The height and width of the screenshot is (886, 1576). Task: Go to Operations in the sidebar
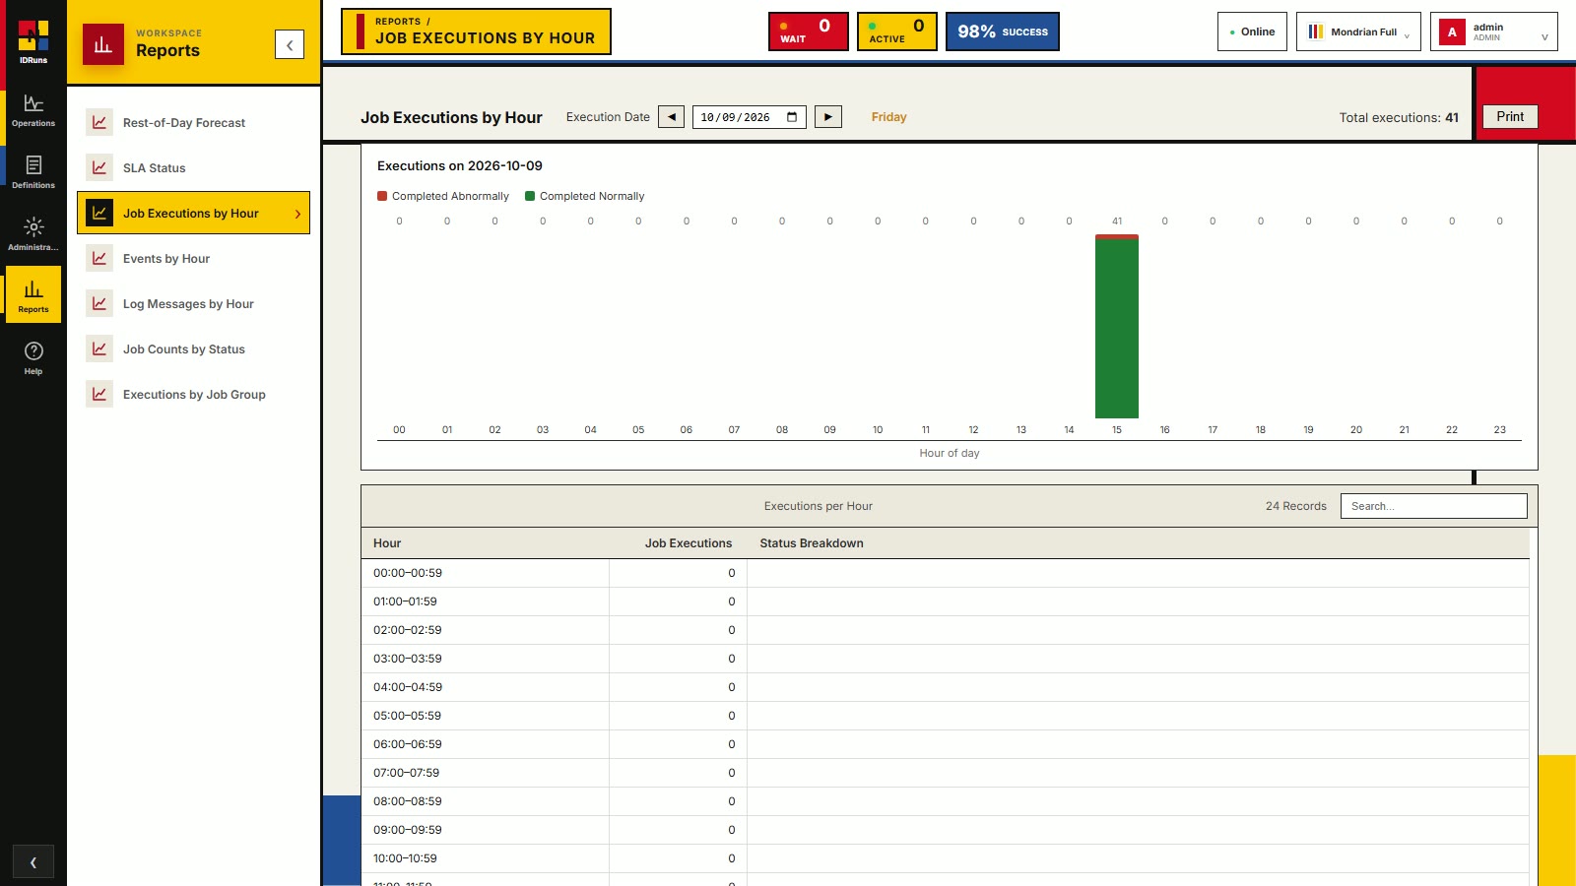[x=33, y=111]
